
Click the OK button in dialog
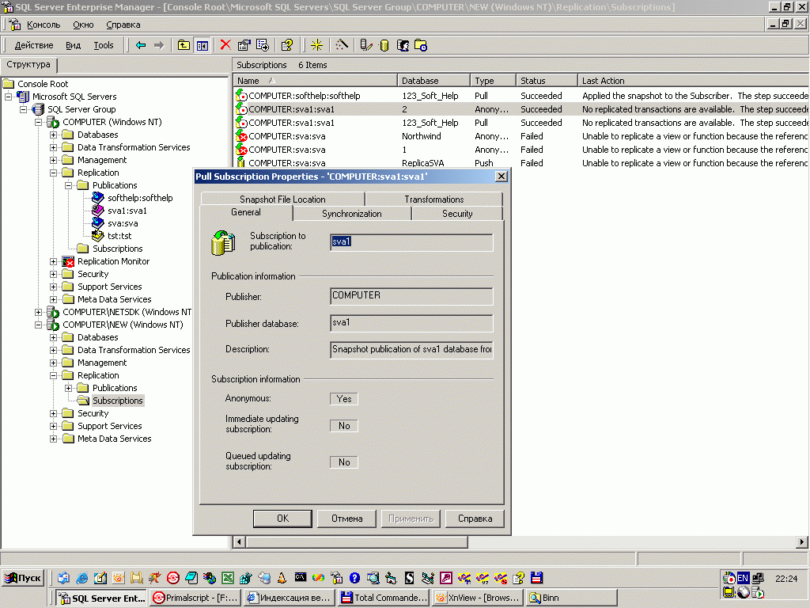pyautogui.click(x=282, y=519)
